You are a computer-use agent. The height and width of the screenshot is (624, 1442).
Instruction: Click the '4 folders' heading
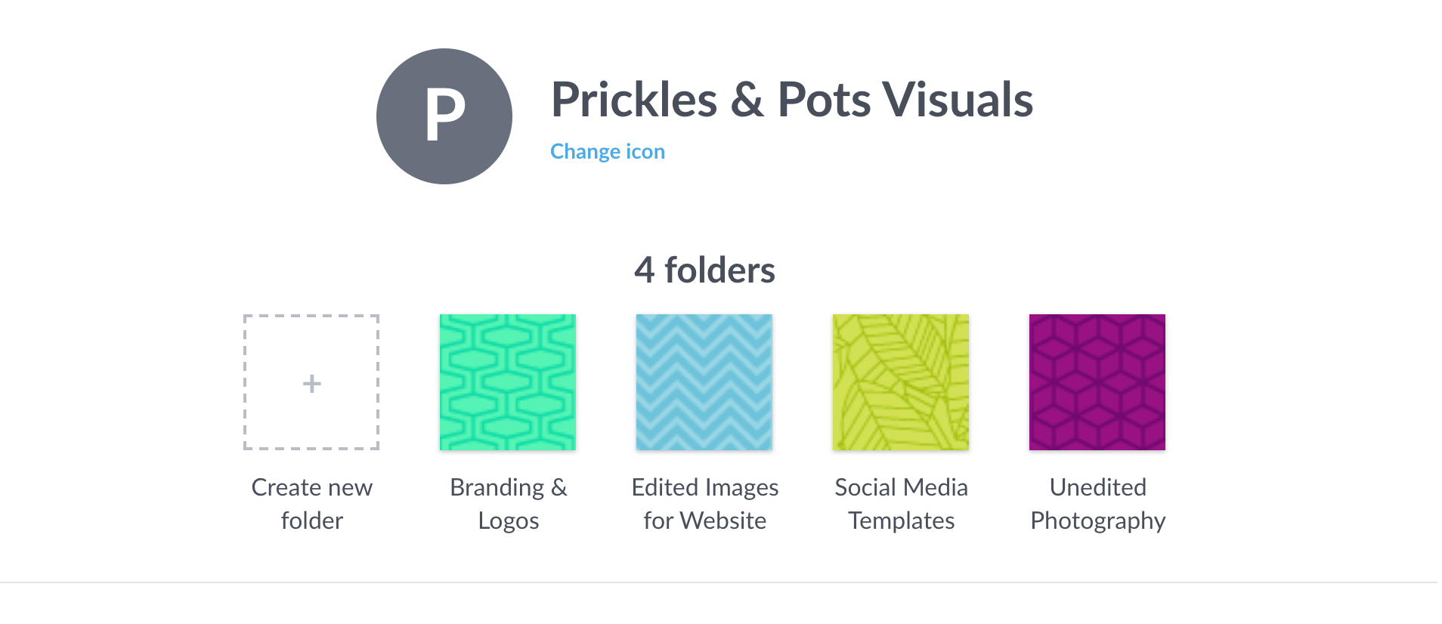[x=704, y=270]
